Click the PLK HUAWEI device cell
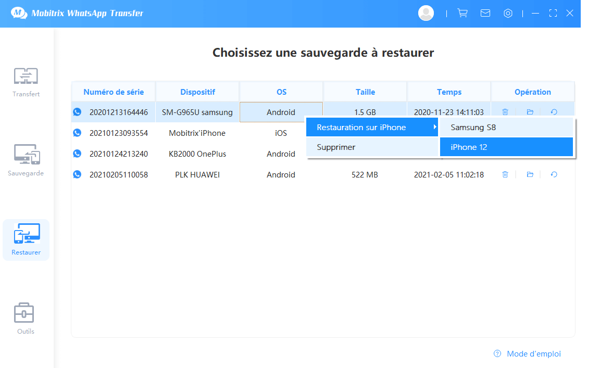 [x=197, y=175]
